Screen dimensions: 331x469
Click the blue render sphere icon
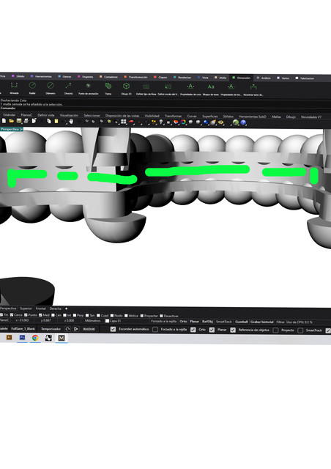point(206,122)
